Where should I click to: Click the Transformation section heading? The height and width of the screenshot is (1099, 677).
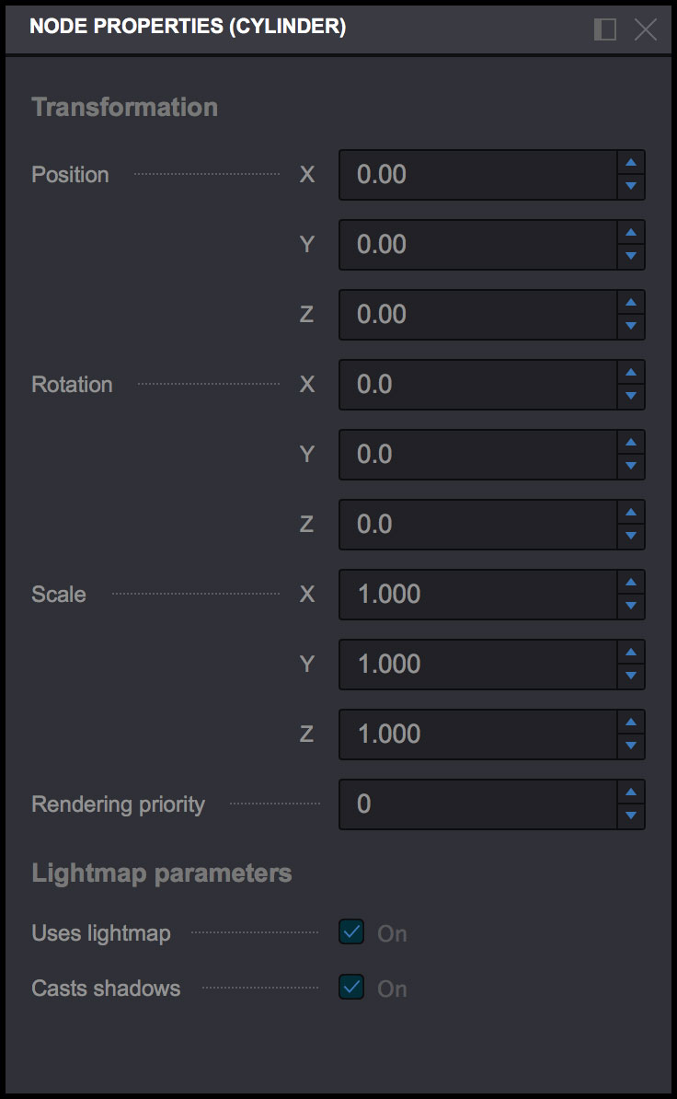click(x=124, y=107)
